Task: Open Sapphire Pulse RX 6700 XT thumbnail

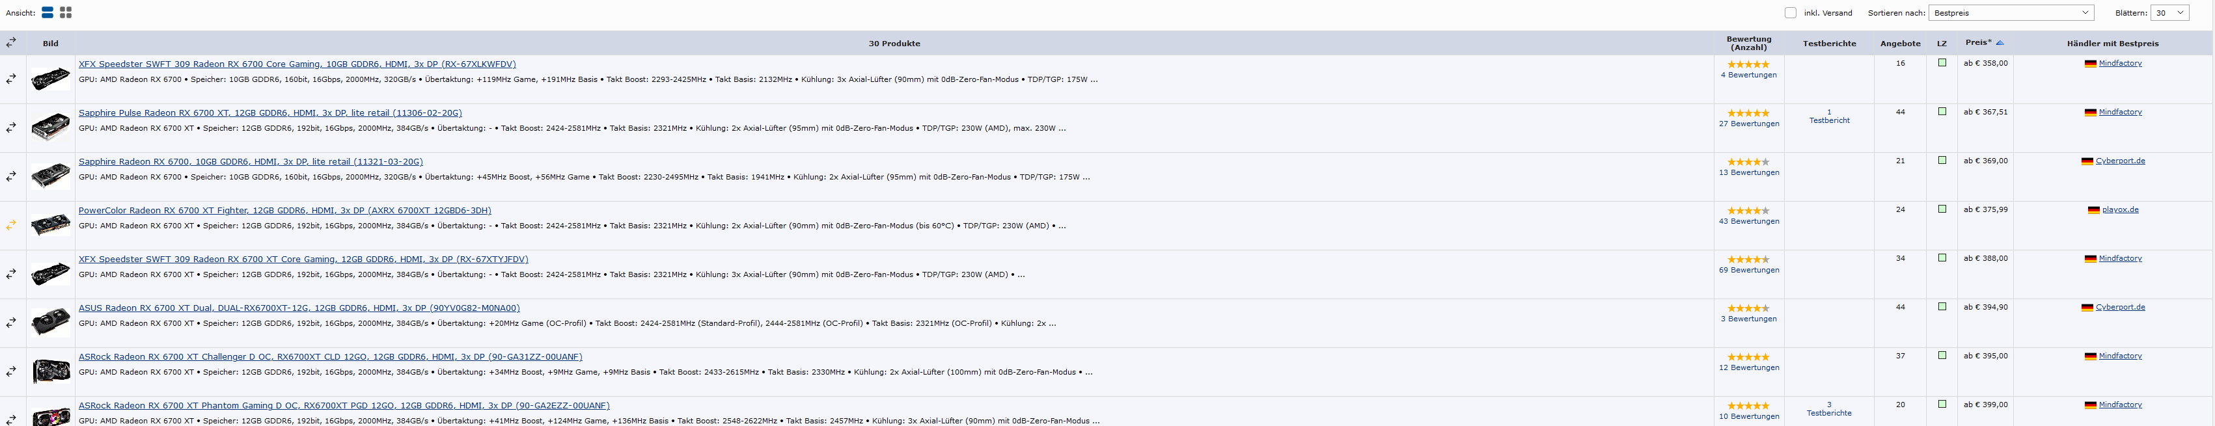Action: coord(51,128)
